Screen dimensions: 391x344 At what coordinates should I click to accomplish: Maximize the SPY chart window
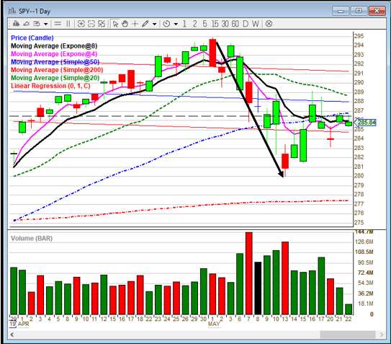click(x=359, y=11)
